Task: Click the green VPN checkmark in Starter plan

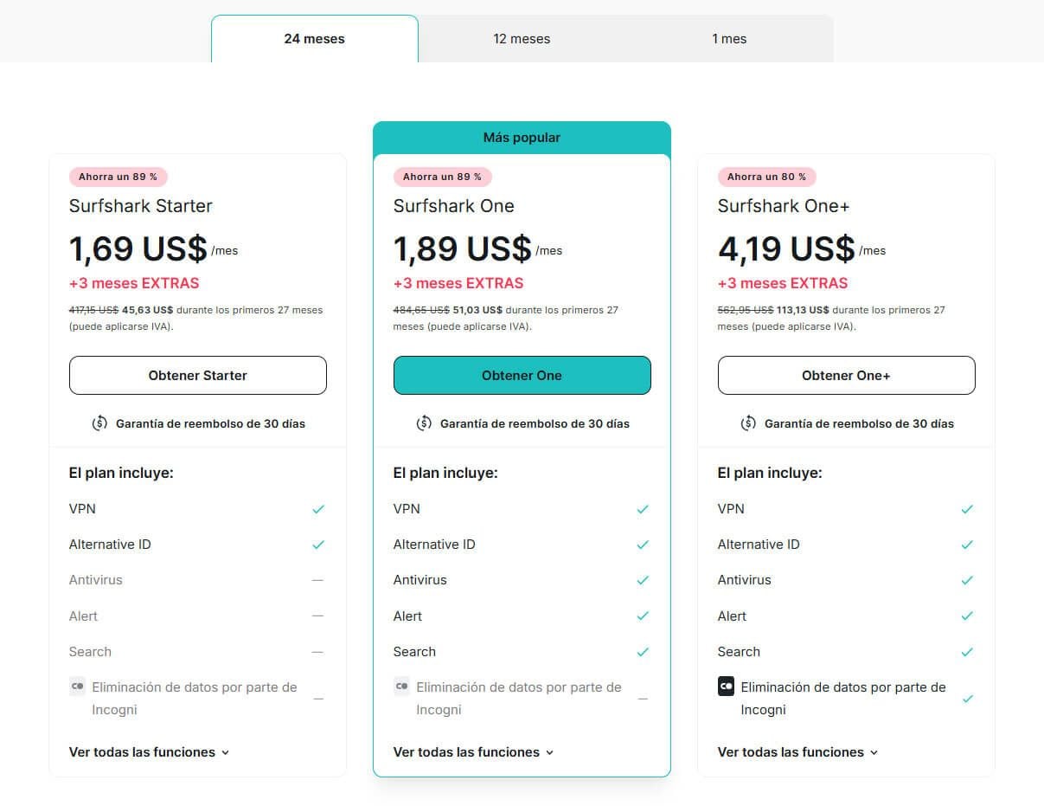Action: [x=318, y=508]
